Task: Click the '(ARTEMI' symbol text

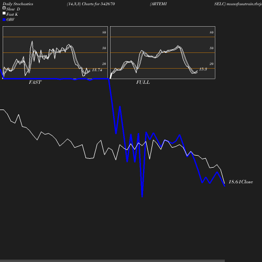Action: click(158, 4)
